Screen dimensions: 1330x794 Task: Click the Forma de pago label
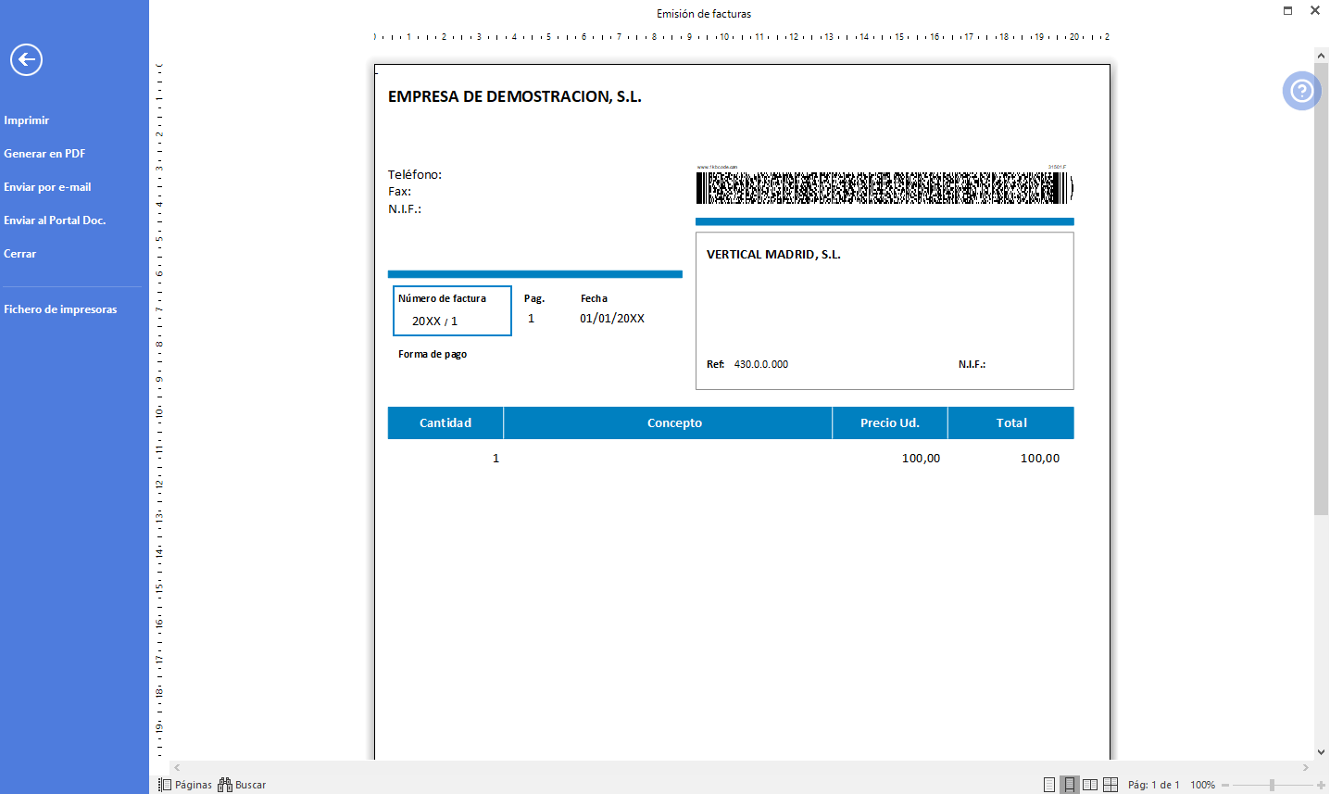click(433, 354)
